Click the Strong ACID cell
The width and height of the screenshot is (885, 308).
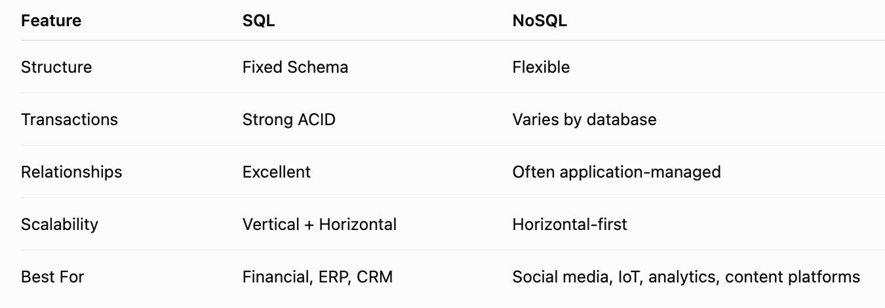pyautogui.click(x=289, y=119)
